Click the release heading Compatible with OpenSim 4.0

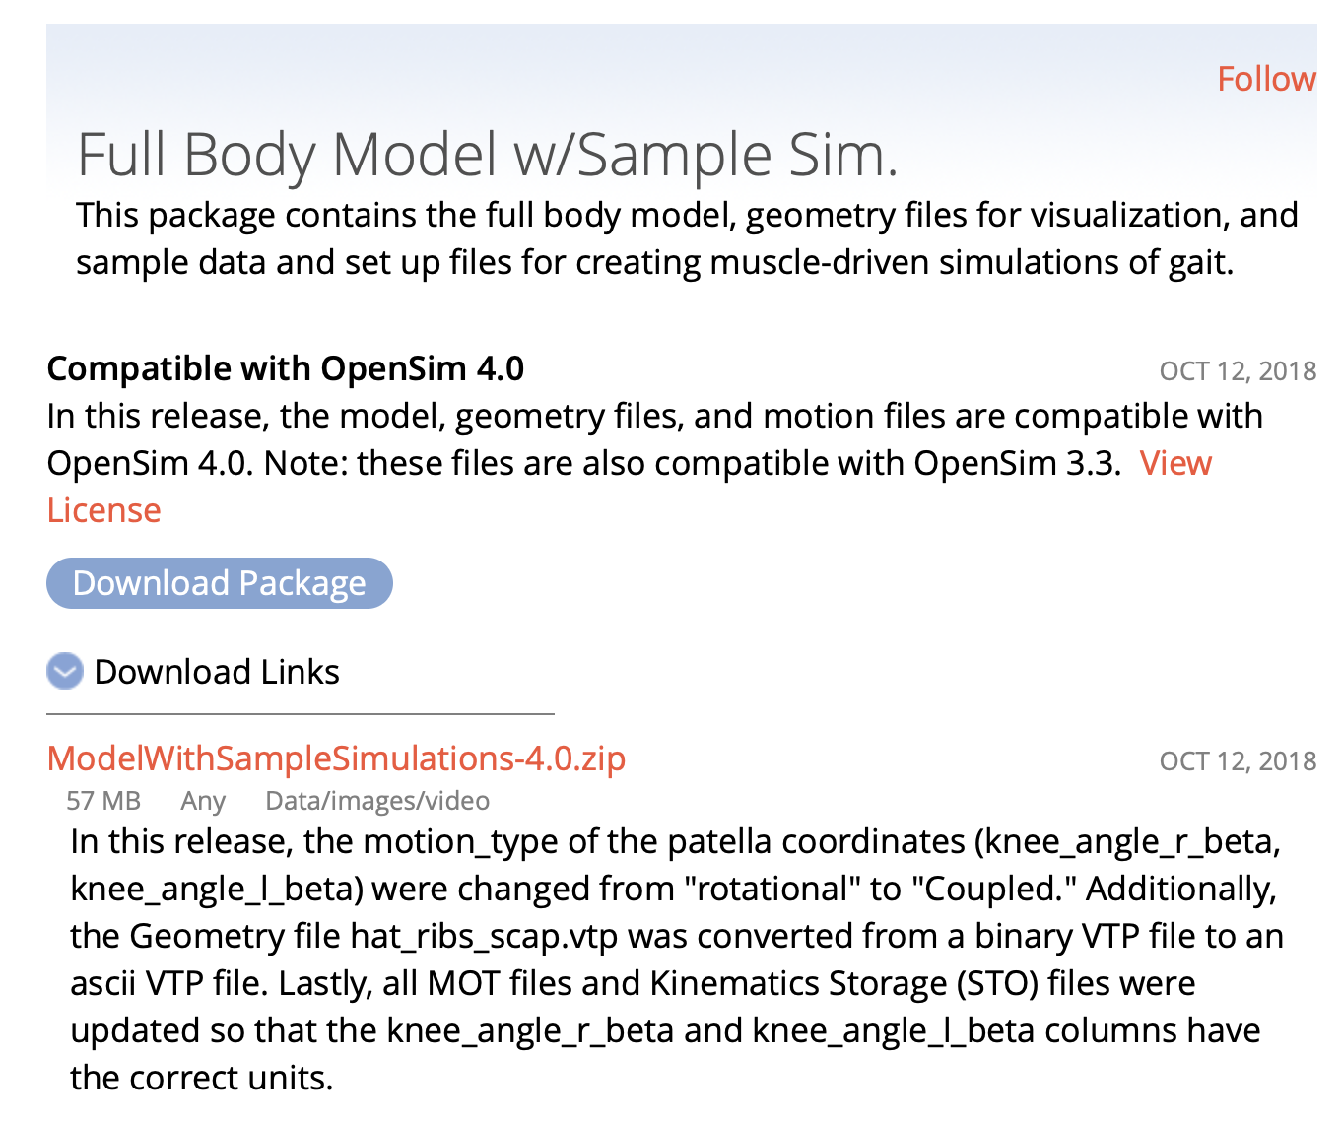pos(285,368)
